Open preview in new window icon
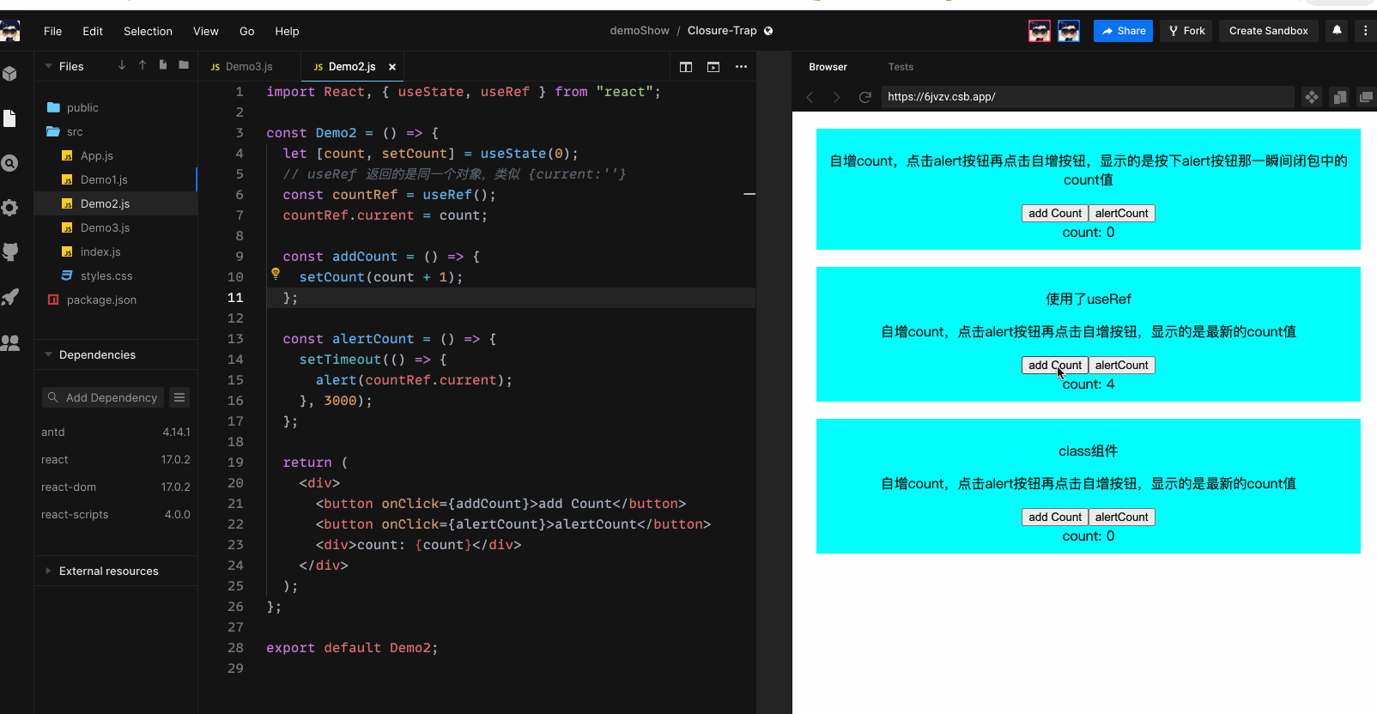The width and height of the screenshot is (1377, 714). [x=1366, y=97]
